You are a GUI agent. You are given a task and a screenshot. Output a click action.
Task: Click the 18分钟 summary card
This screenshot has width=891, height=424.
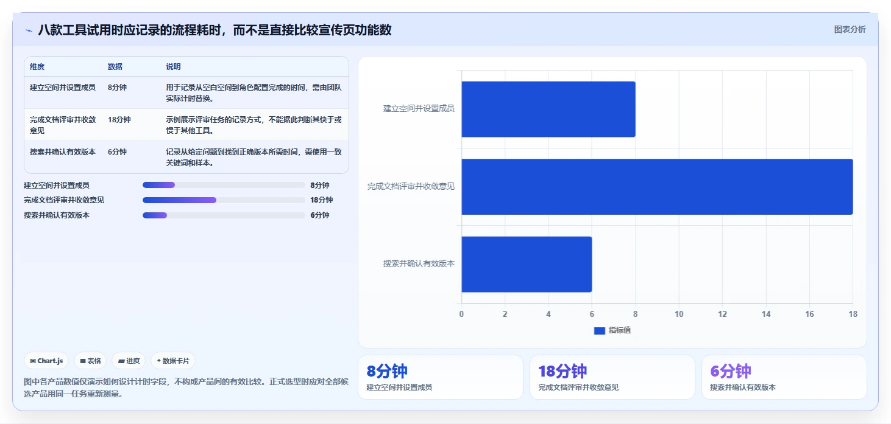(612, 377)
